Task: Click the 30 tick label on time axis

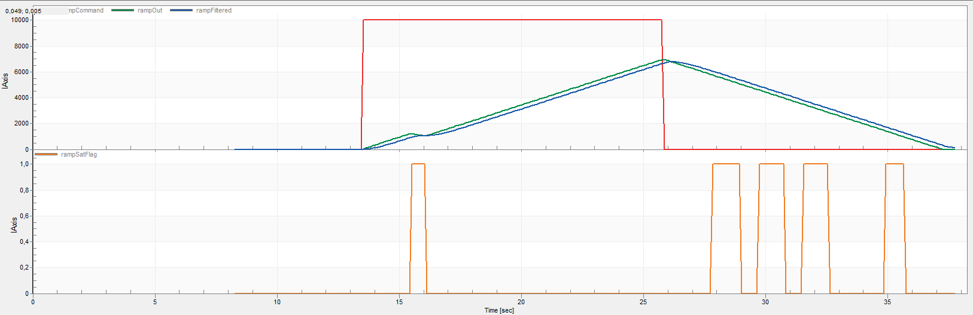Action: tap(765, 302)
